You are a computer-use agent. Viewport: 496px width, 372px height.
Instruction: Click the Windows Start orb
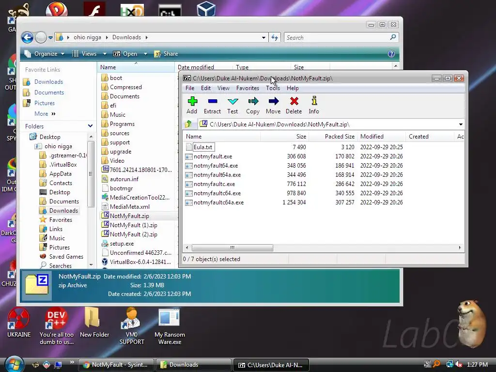13,364
